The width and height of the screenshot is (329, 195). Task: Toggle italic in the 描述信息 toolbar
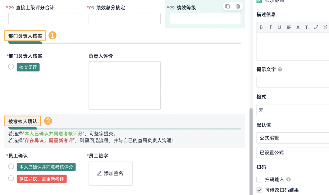(x=270, y=27)
